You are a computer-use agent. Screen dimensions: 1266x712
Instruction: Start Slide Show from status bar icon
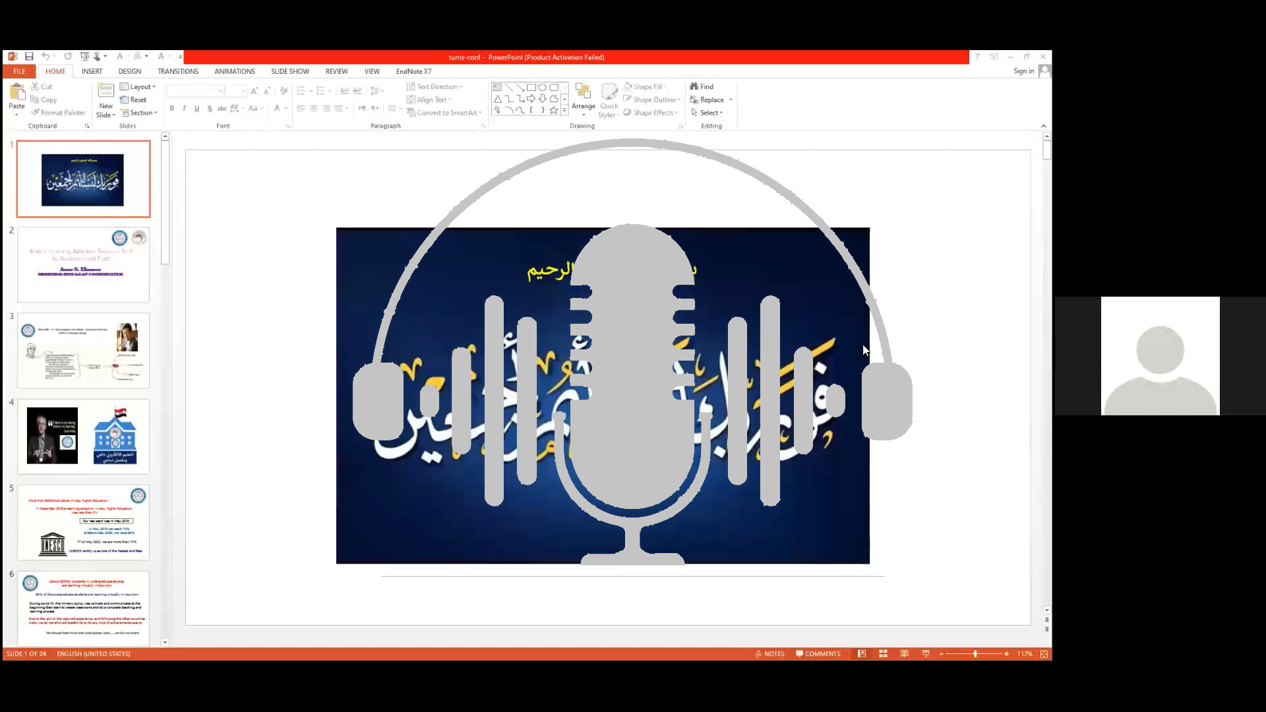click(x=926, y=653)
